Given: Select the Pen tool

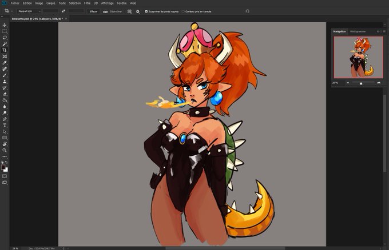Looking at the screenshot, I should [5, 119].
